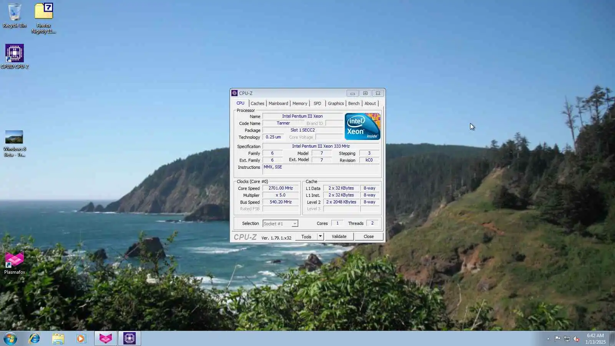The image size is (615, 346).
Task: Open the Graphics tab
Action: pyautogui.click(x=336, y=103)
